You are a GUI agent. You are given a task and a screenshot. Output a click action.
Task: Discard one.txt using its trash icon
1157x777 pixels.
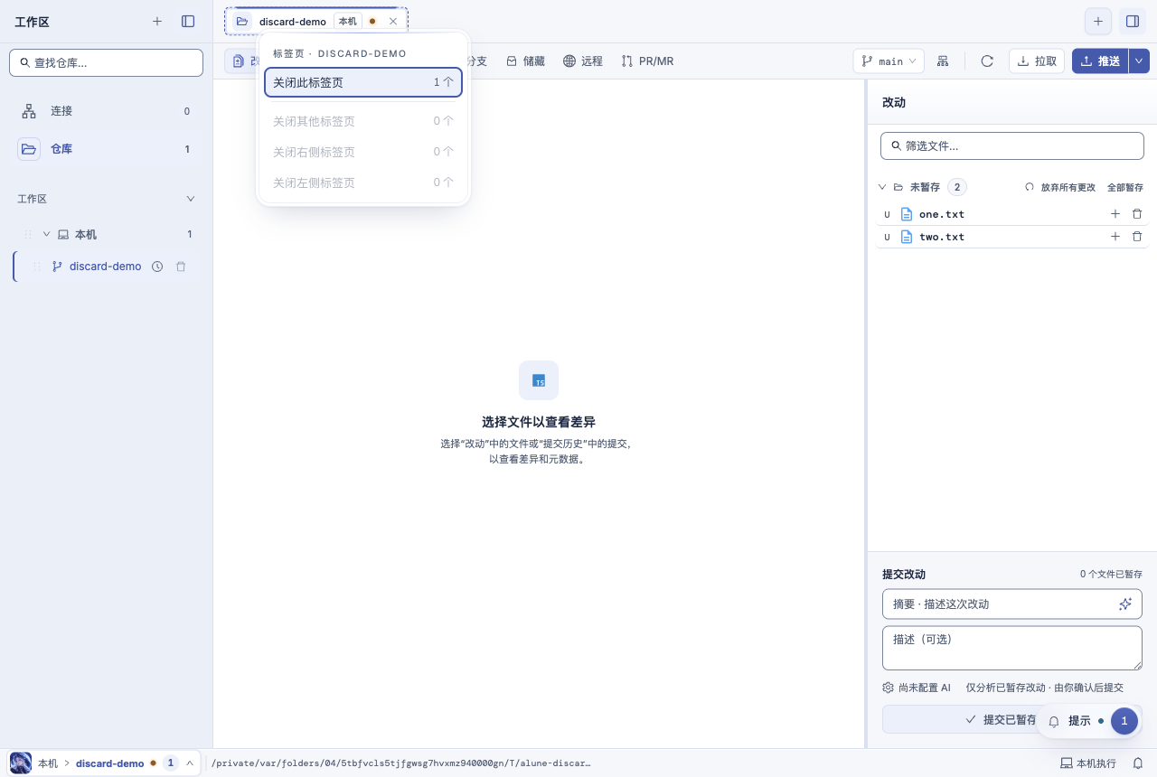coord(1137,214)
